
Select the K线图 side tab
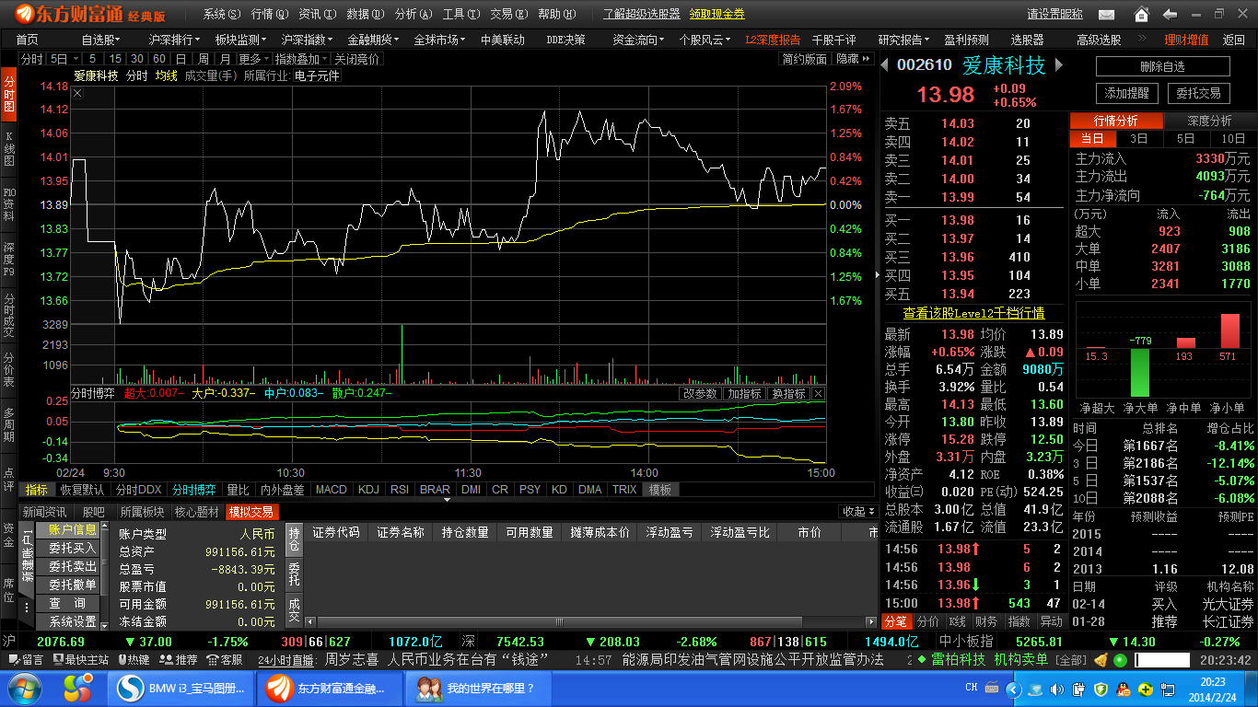point(8,147)
